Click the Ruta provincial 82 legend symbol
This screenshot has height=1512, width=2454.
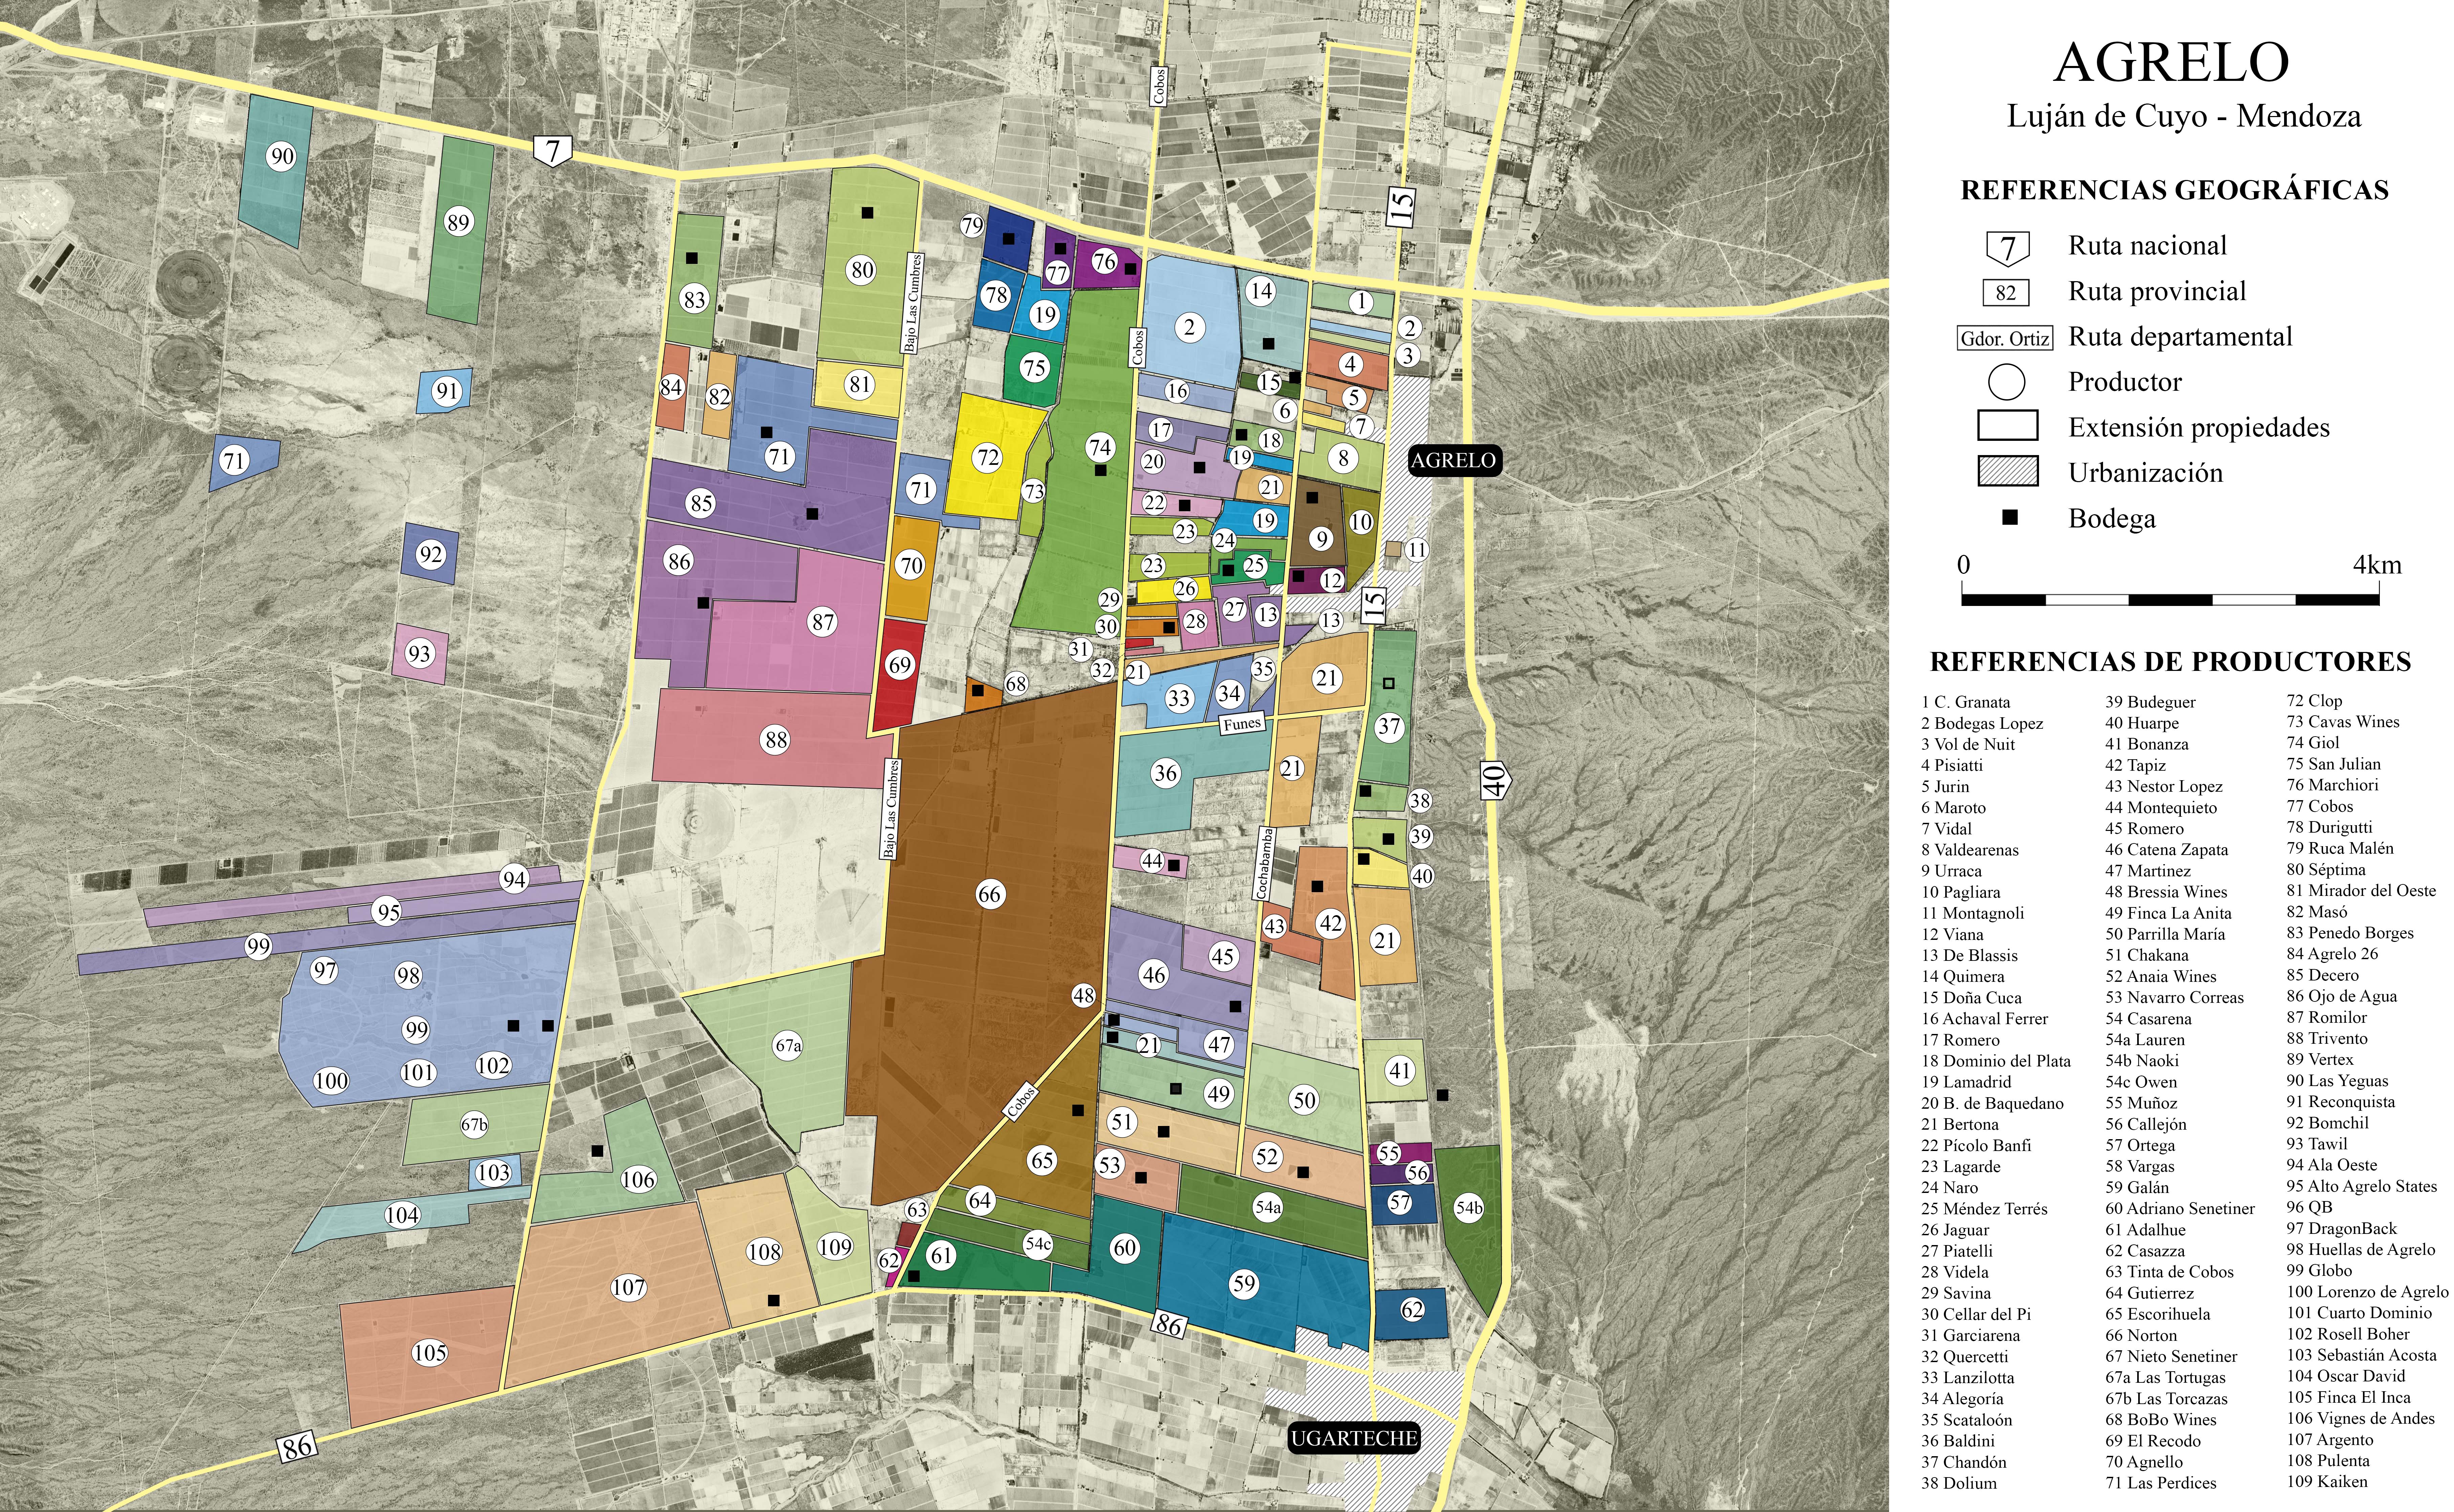click(x=2006, y=292)
